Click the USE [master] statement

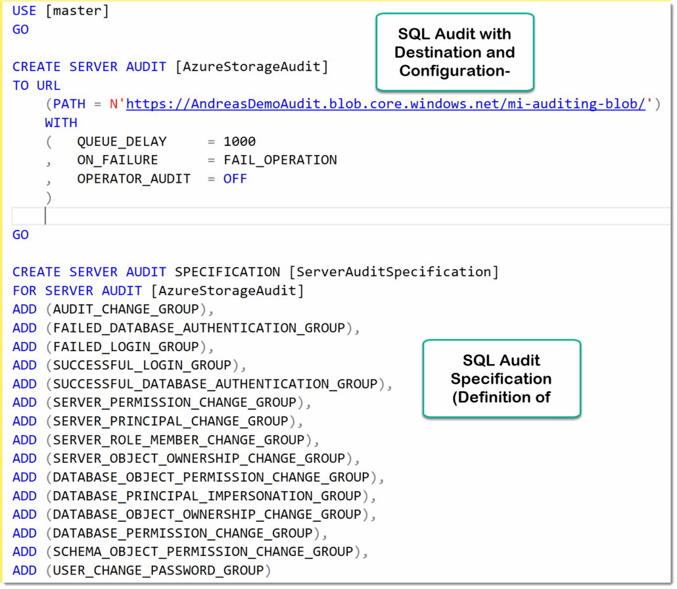56,11
